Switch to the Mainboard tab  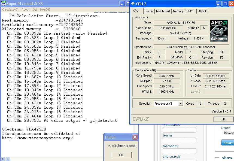coord(163,11)
